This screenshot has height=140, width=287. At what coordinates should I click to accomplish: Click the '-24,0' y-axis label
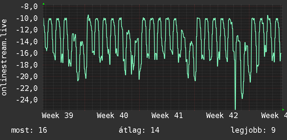27,100
